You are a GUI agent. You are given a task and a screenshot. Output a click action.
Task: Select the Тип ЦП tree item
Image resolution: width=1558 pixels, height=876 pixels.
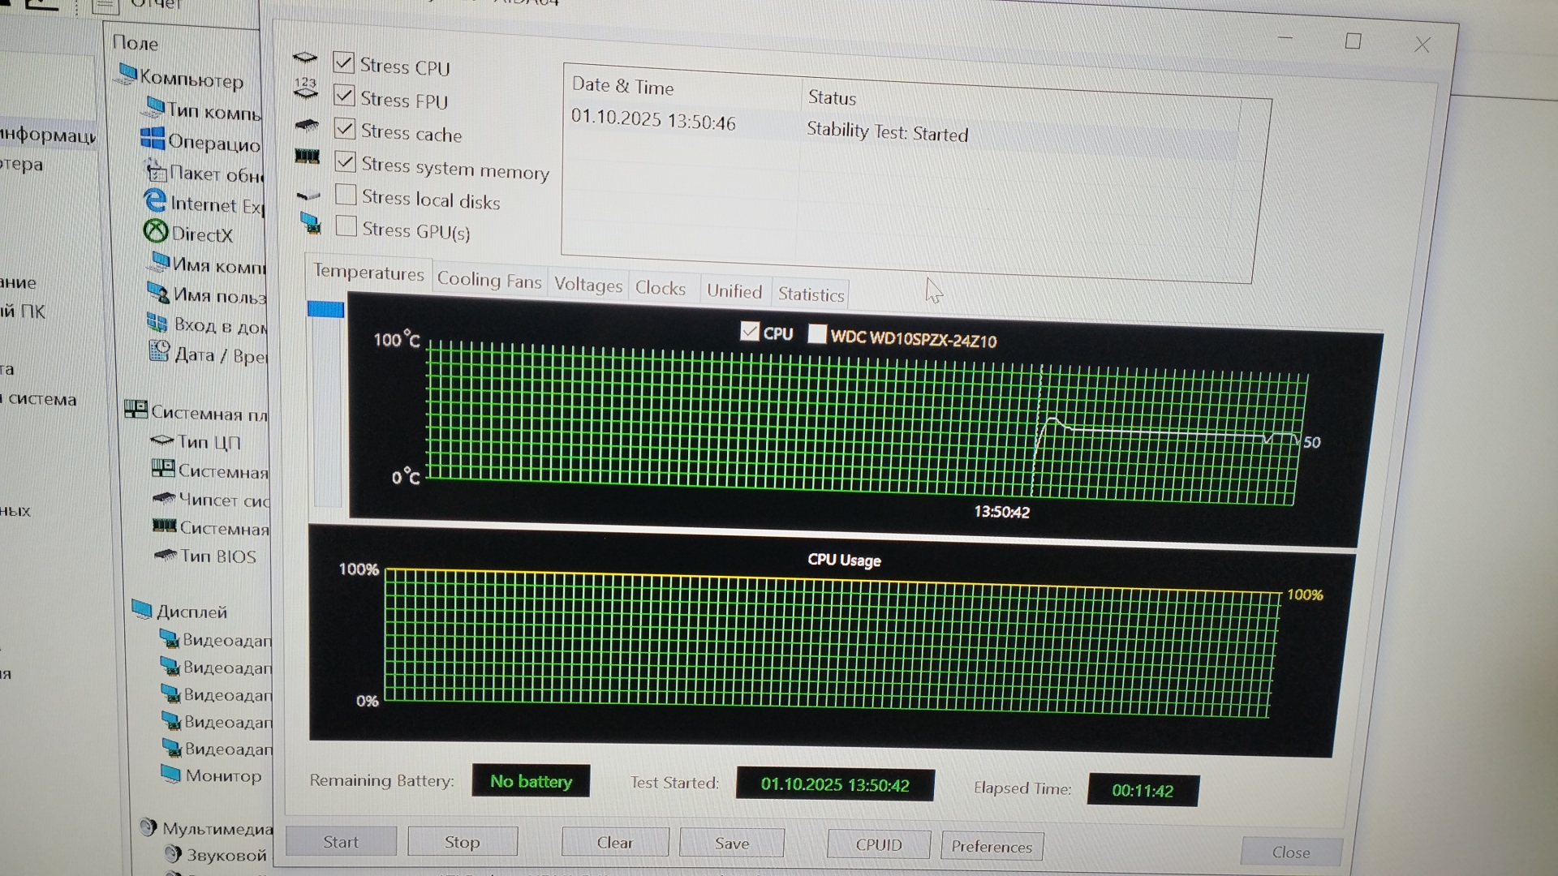(209, 442)
